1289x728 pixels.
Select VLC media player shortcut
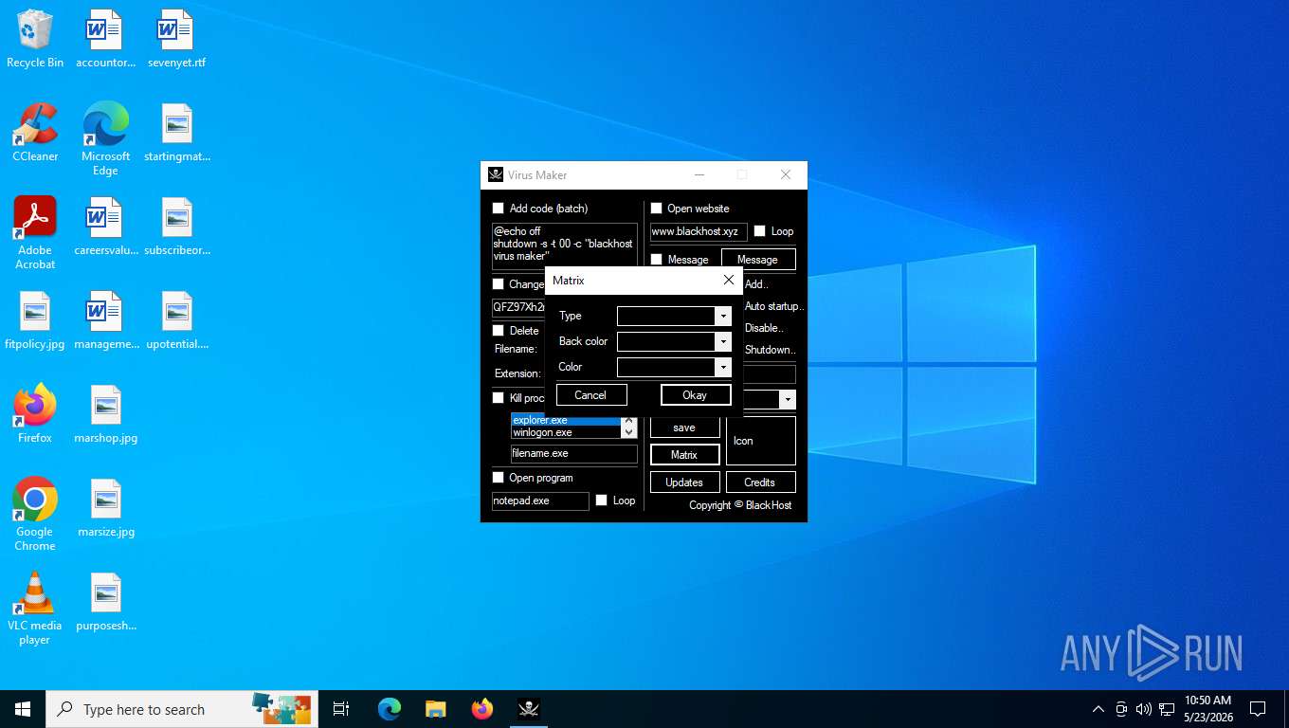click(x=35, y=609)
